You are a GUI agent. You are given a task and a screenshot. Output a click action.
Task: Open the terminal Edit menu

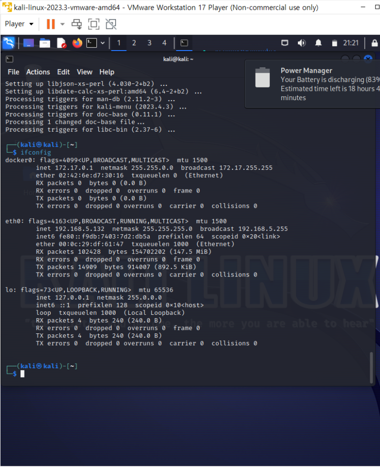(63, 72)
